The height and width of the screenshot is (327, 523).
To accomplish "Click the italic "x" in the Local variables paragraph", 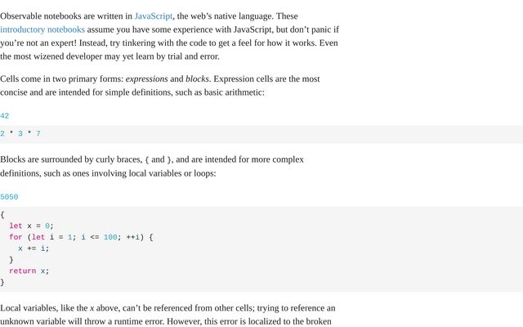I will pyautogui.click(x=92, y=308).
